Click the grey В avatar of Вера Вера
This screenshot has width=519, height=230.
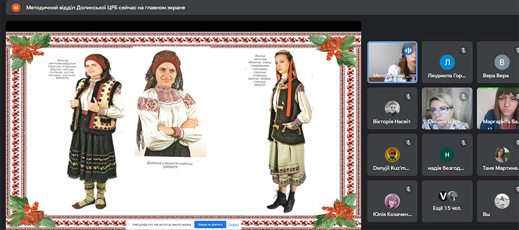pos(502,62)
